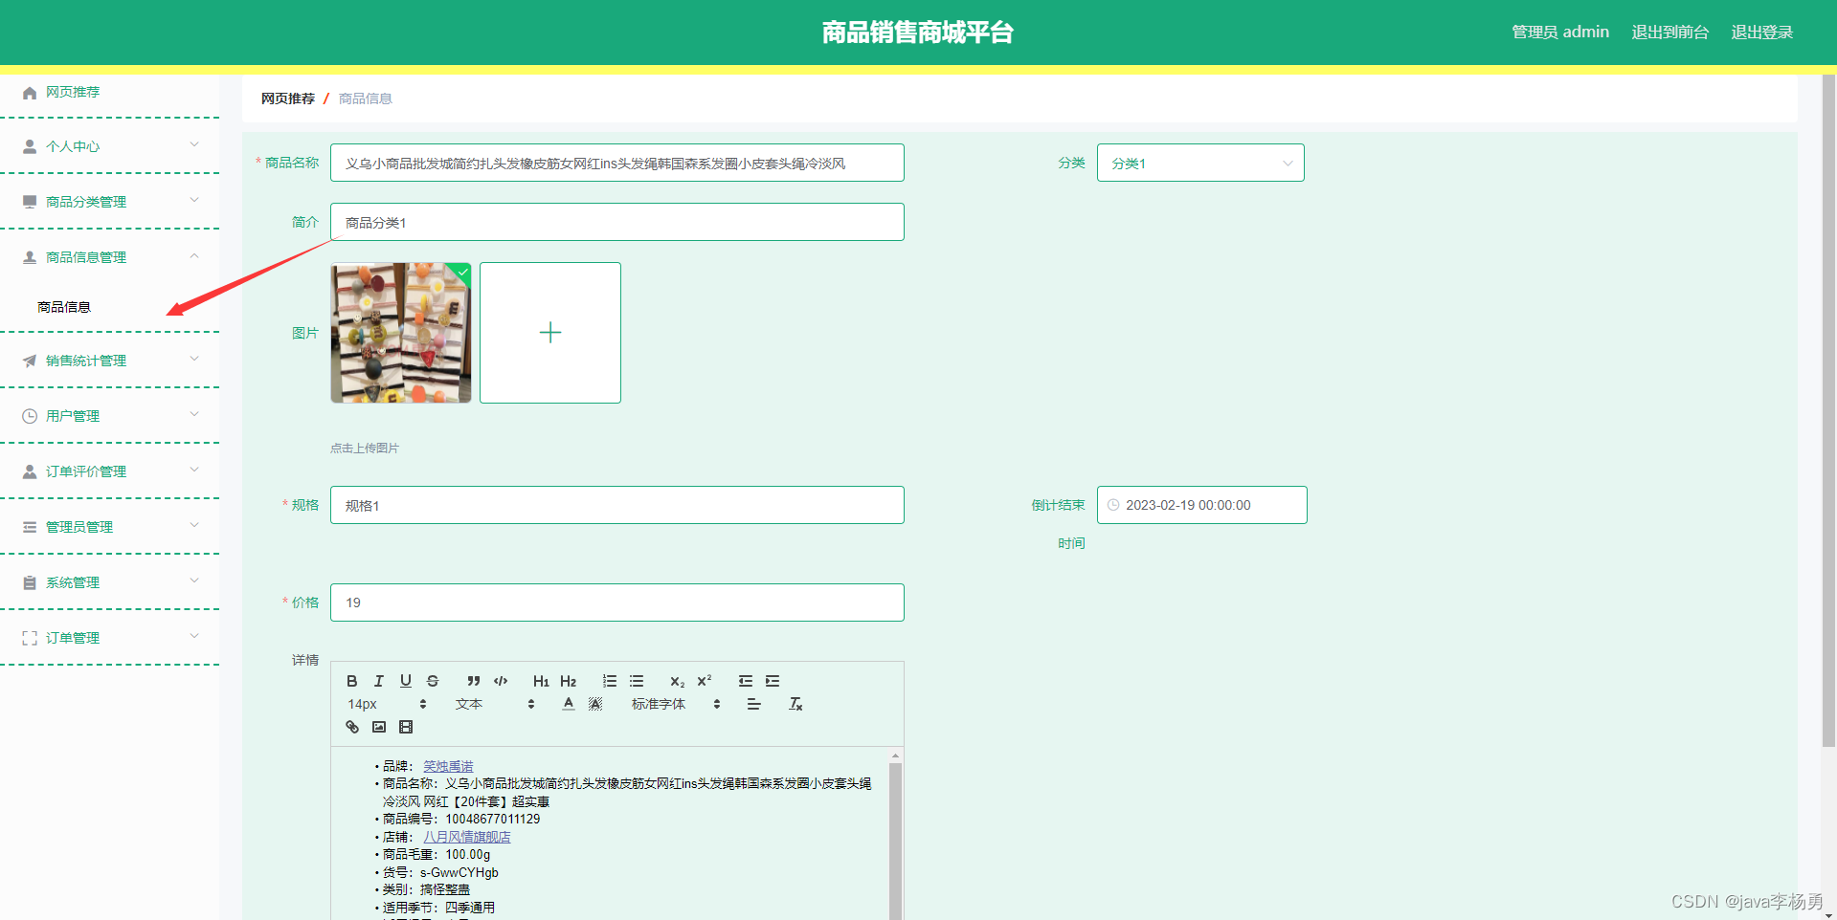Expand the 个人中心 sidebar menu
This screenshot has width=1837, height=920.
point(194,145)
